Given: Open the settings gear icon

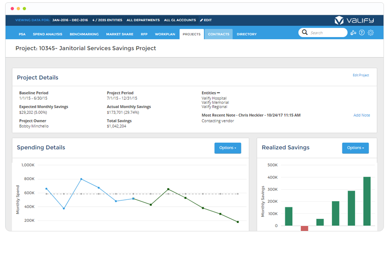Looking at the screenshot, I should (370, 32).
